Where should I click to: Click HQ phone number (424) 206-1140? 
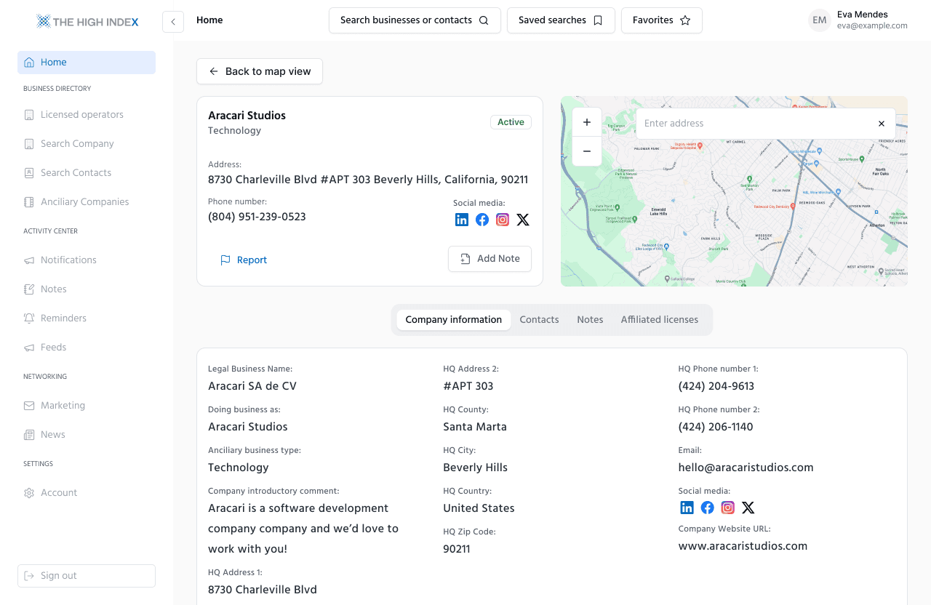(x=716, y=427)
